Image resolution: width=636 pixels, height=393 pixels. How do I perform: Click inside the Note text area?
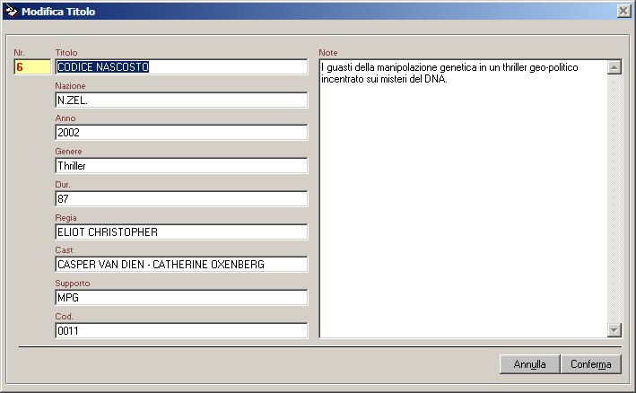463,198
